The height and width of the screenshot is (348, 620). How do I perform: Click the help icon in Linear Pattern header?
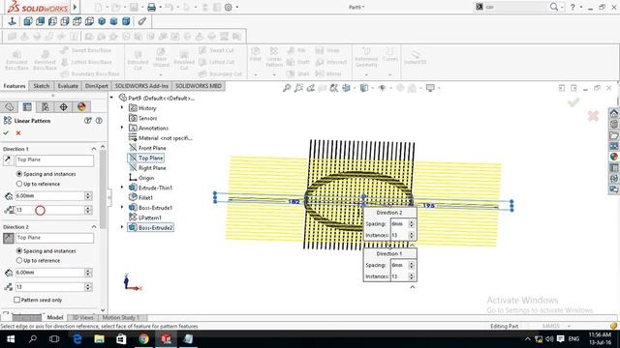(x=99, y=121)
